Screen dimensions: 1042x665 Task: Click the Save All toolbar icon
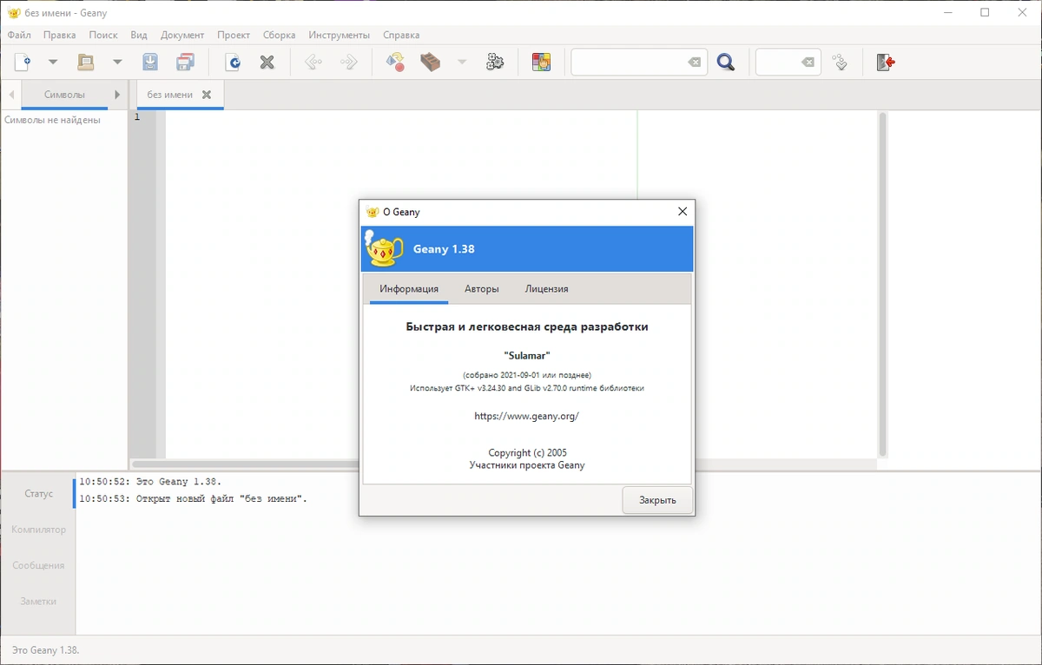(x=185, y=63)
